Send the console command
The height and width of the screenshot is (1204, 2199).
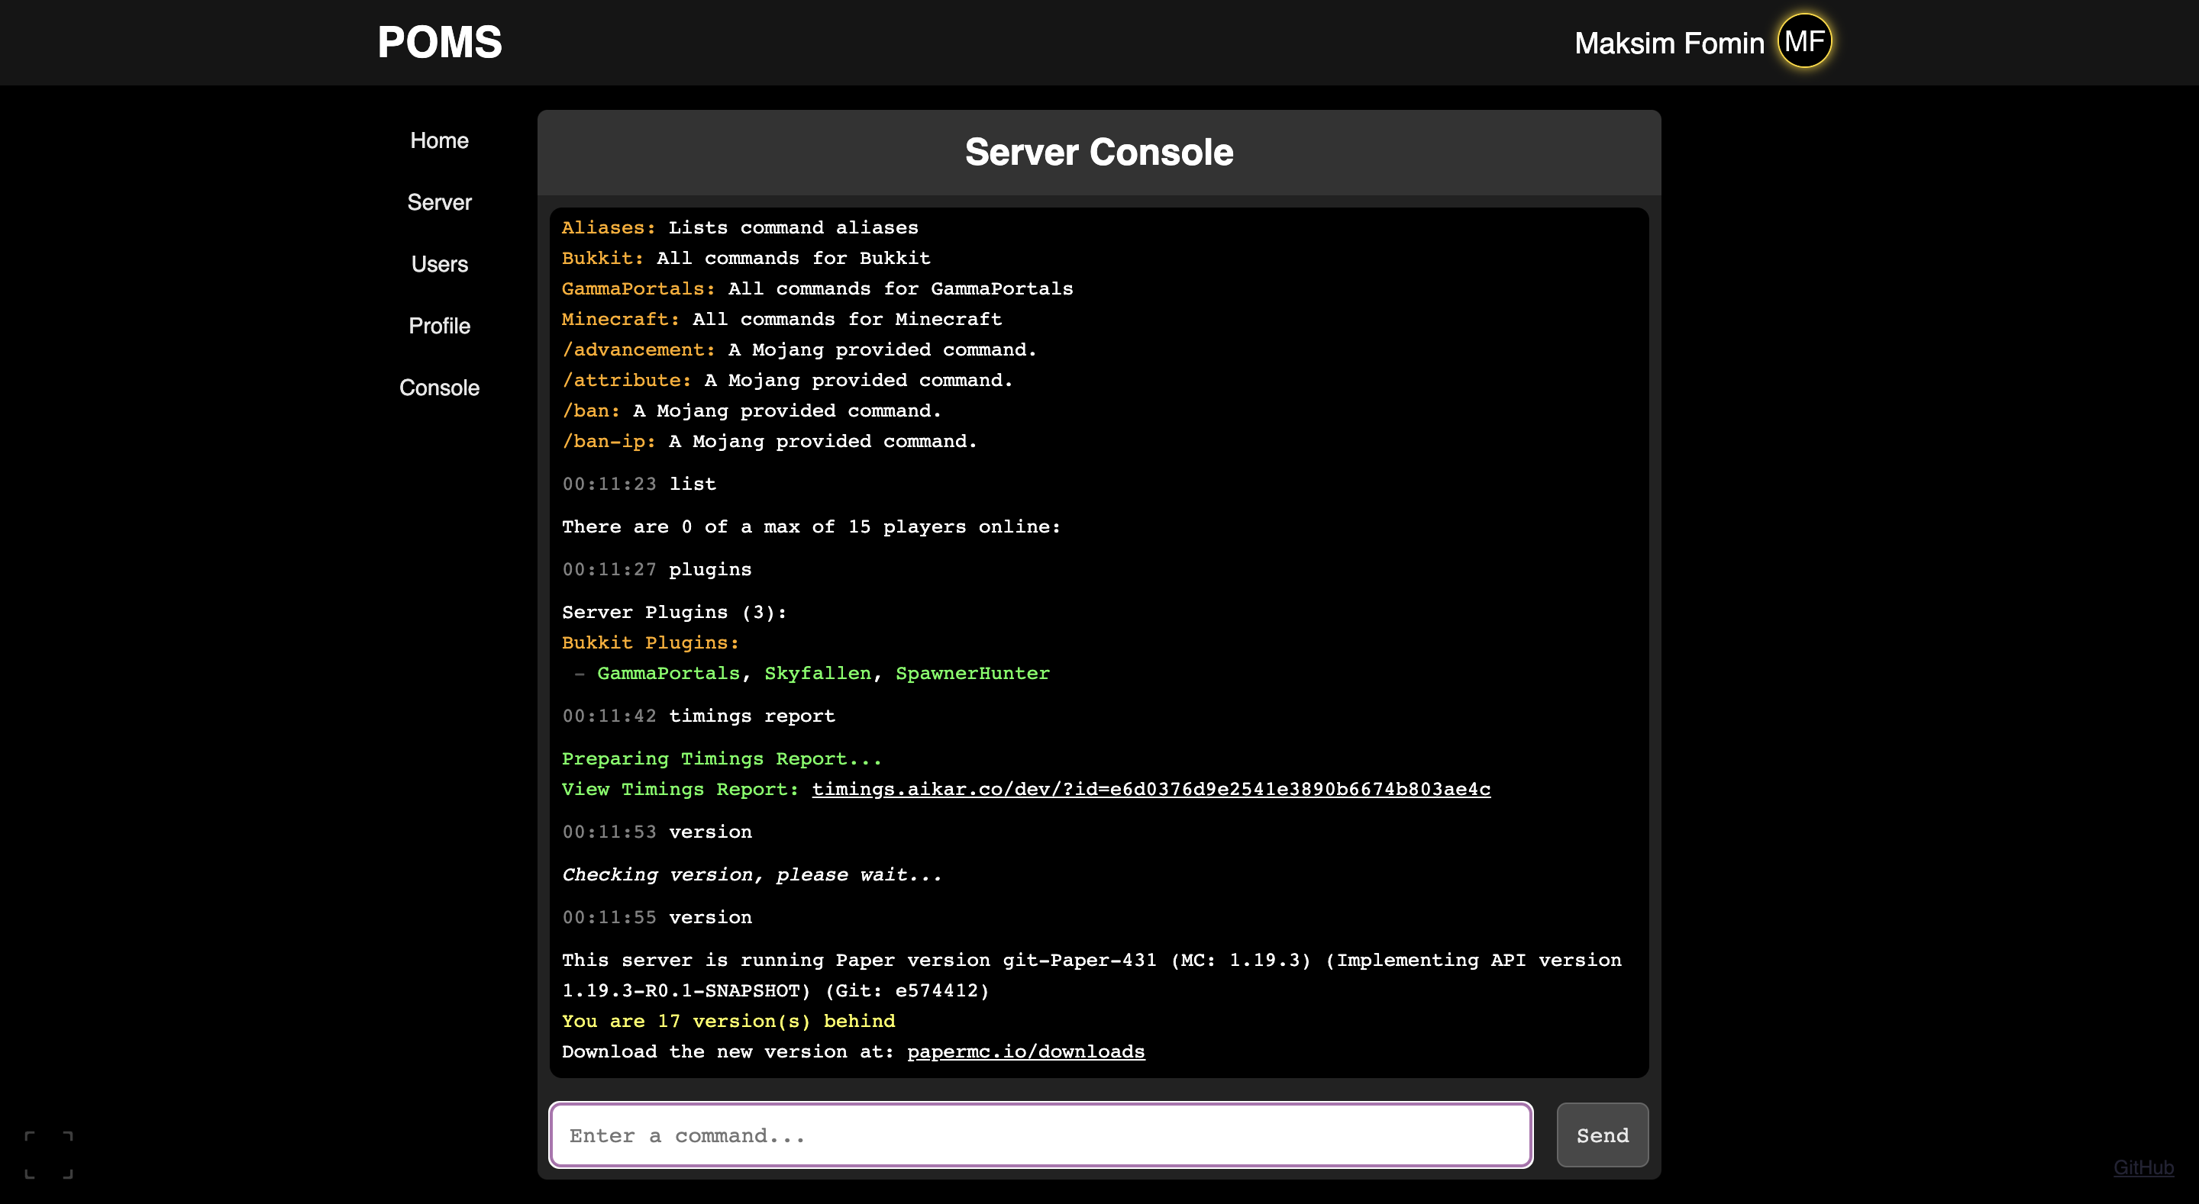[x=1603, y=1135]
